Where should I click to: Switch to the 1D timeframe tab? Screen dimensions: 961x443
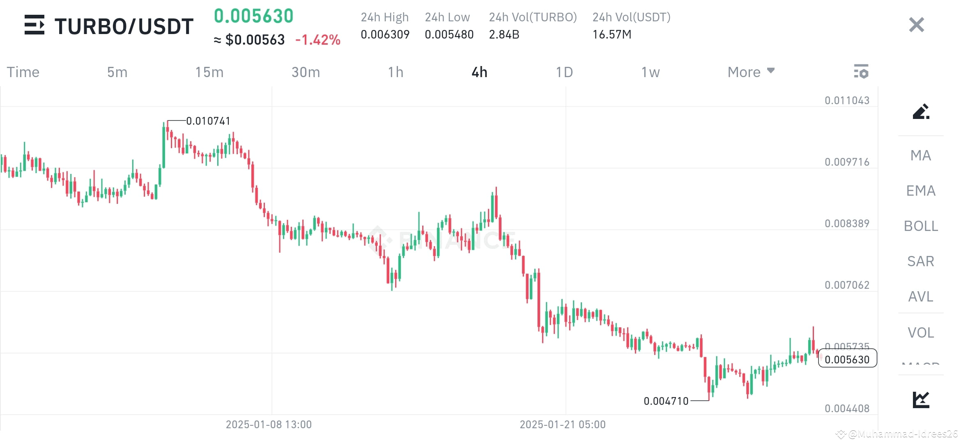(x=565, y=71)
